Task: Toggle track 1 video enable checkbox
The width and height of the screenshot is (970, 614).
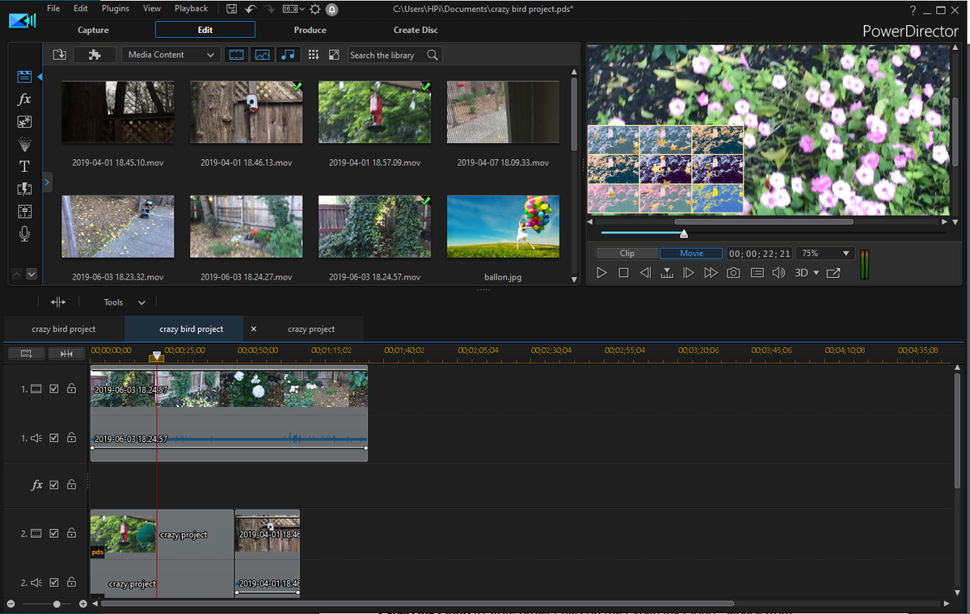Action: coord(54,389)
